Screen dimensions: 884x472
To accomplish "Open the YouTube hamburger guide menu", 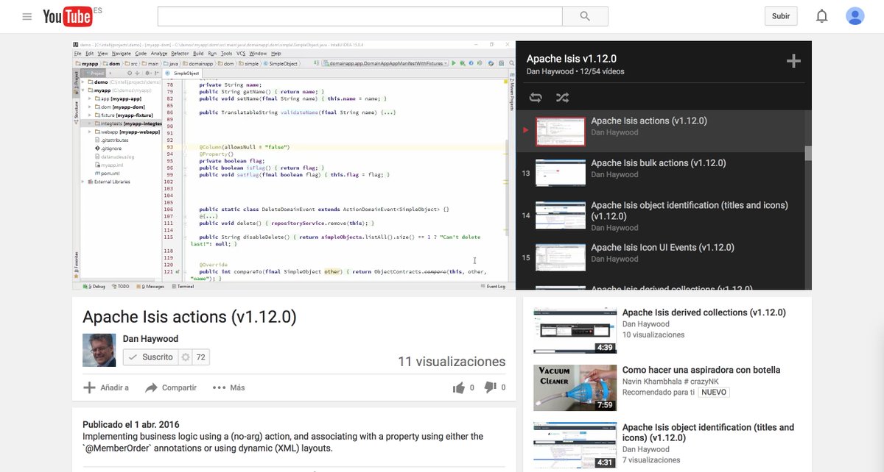I will point(27,16).
